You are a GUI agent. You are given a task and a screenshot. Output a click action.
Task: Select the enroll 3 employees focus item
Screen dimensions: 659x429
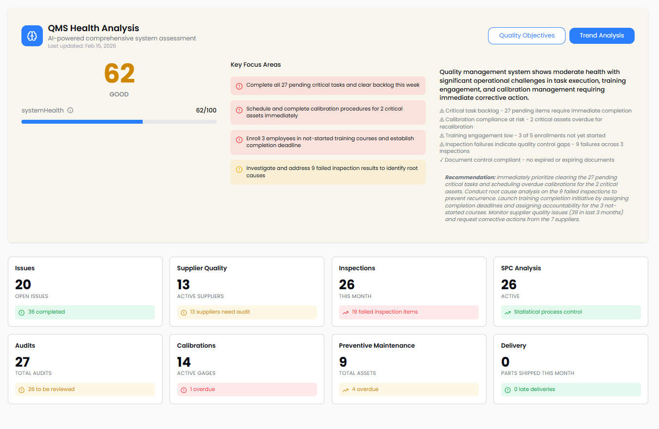click(x=328, y=142)
